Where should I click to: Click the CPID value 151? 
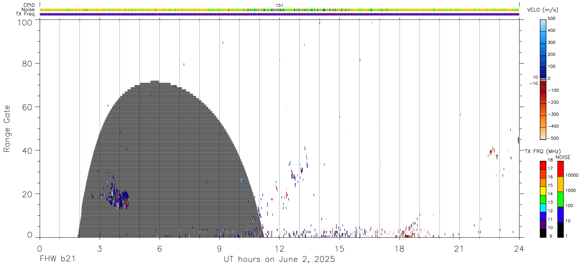279,5
